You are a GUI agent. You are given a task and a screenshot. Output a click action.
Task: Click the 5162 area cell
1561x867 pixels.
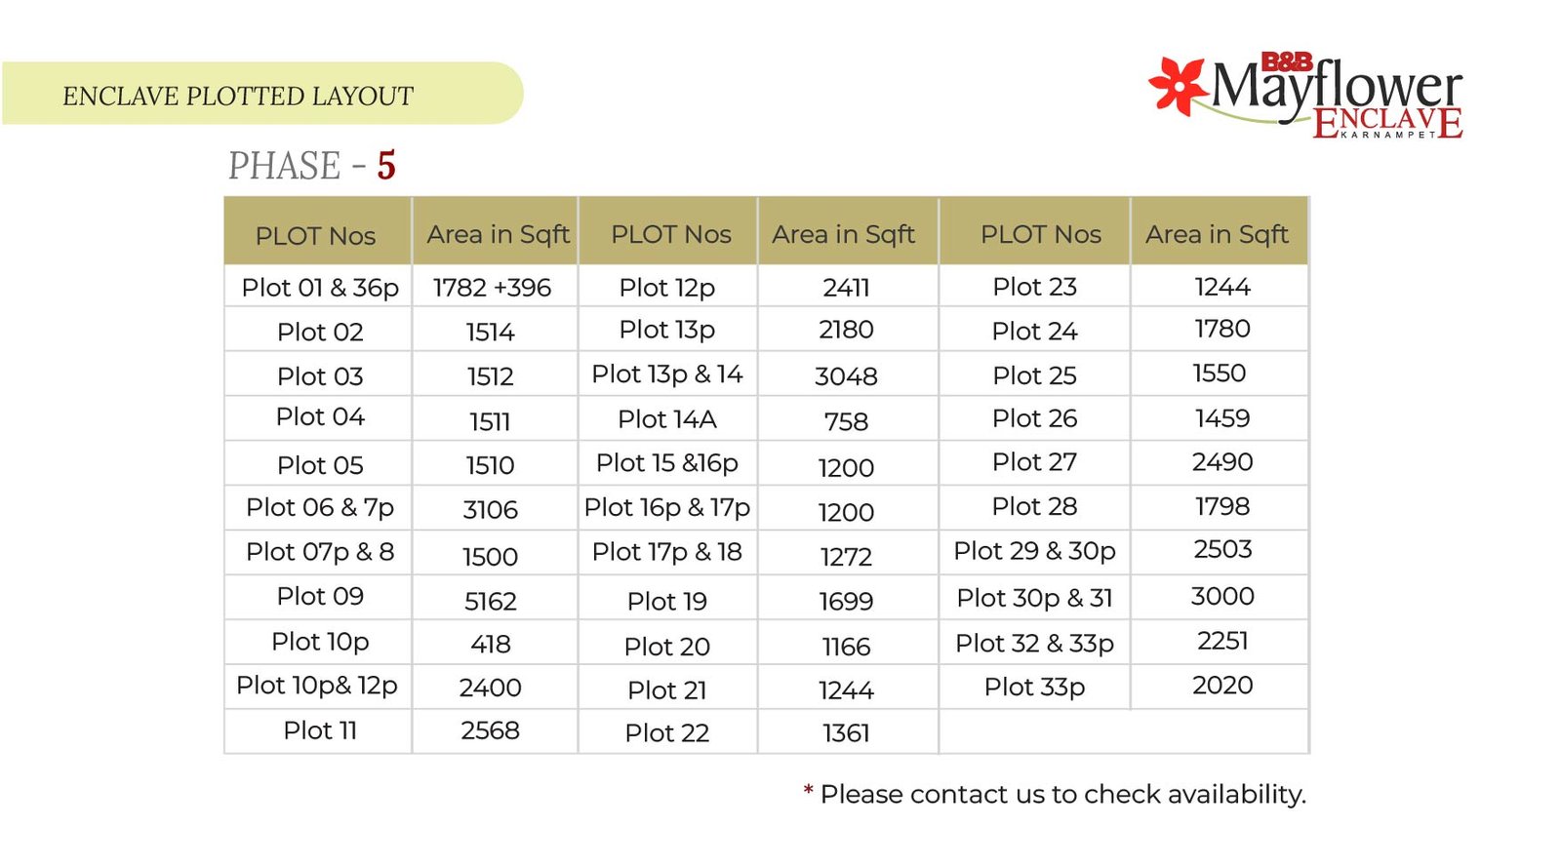490,601
